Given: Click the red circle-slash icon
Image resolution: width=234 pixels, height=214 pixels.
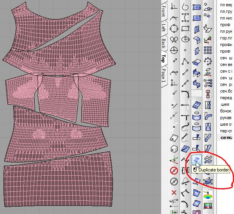Looking at the screenshot, I should tap(174, 171).
